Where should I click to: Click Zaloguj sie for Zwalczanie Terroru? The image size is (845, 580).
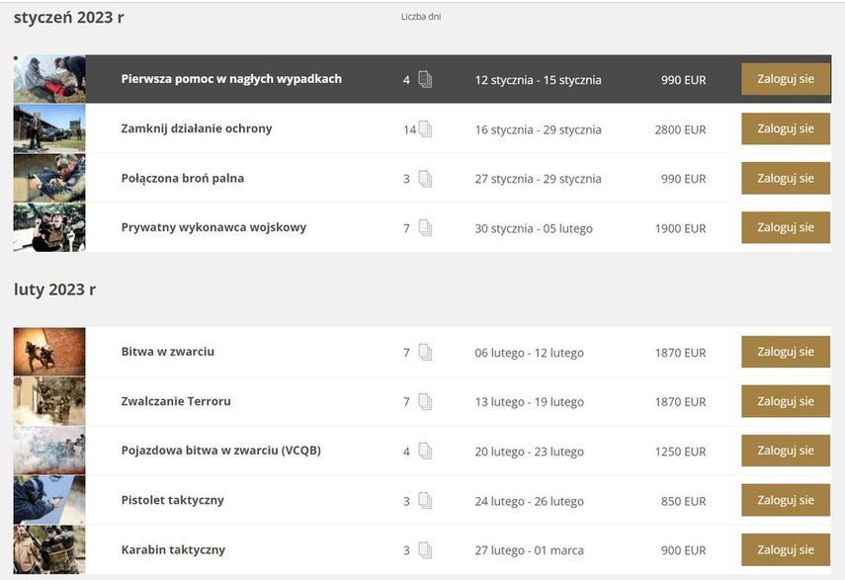pos(786,401)
